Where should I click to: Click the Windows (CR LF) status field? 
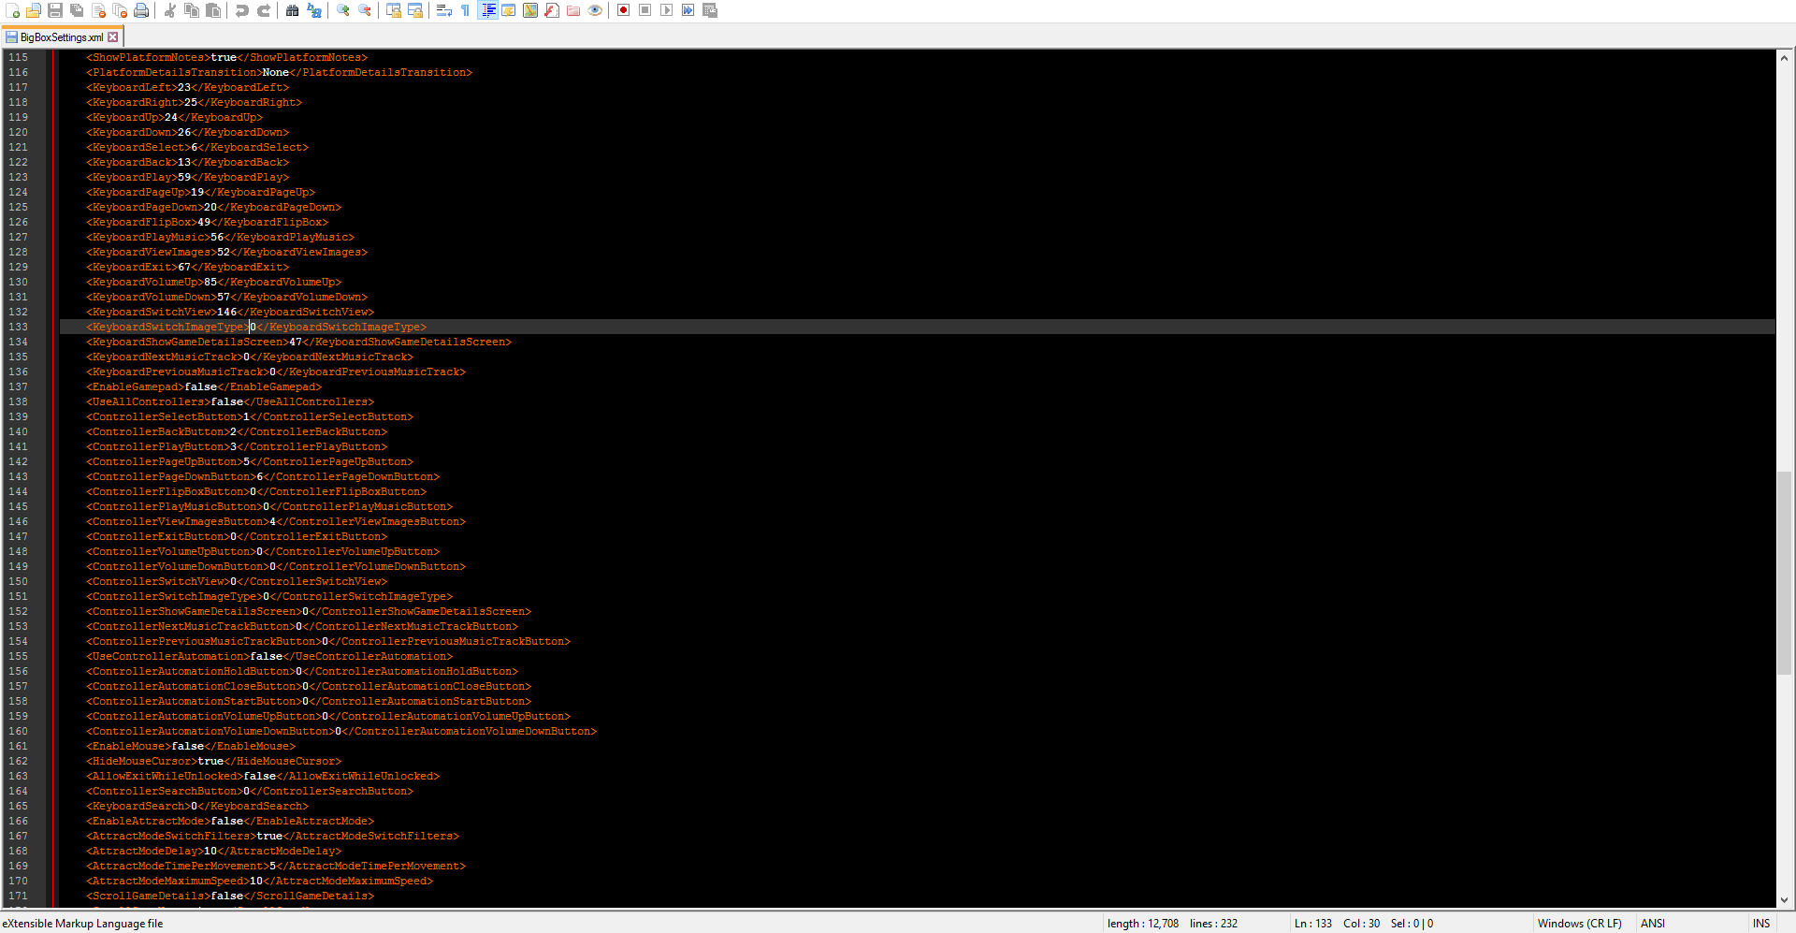pos(1580,924)
